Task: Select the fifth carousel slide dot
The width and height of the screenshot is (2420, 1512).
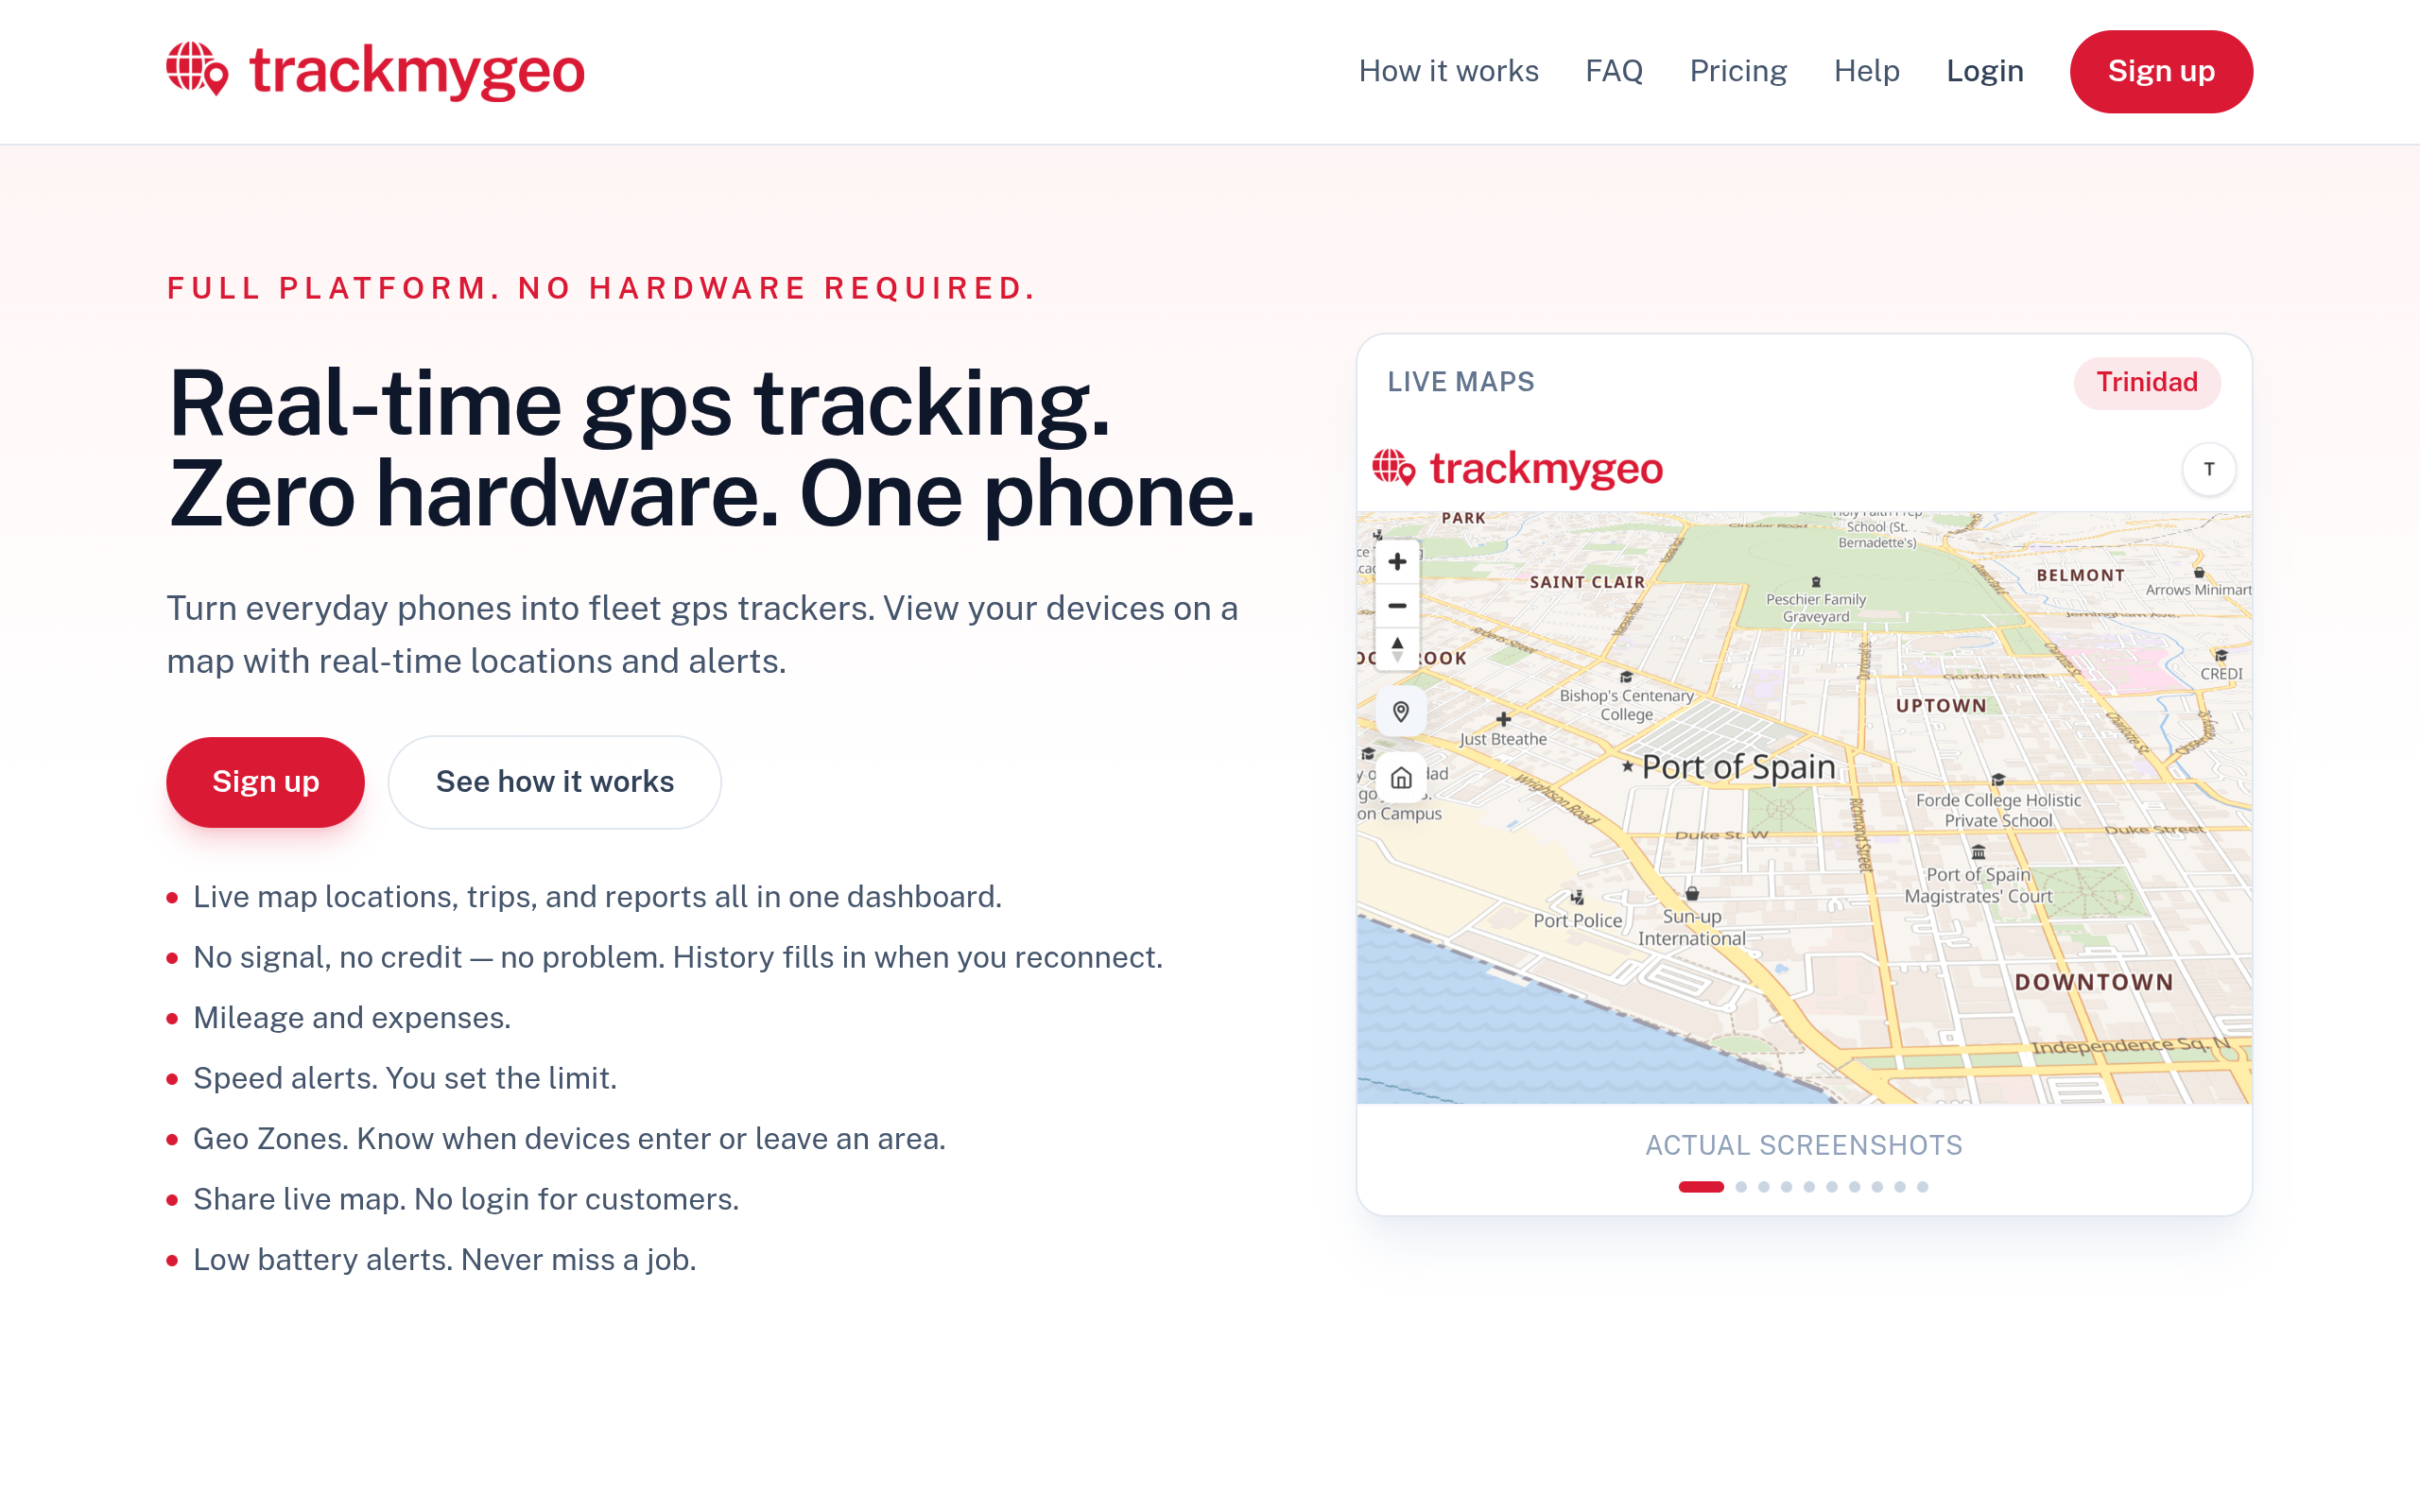Action: [x=1809, y=1186]
